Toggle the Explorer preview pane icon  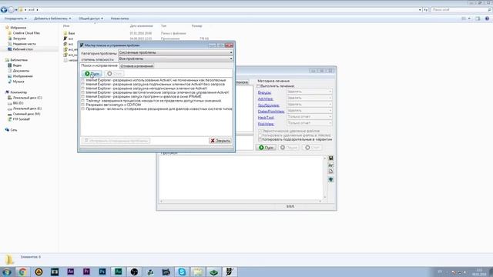click(x=478, y=18)
